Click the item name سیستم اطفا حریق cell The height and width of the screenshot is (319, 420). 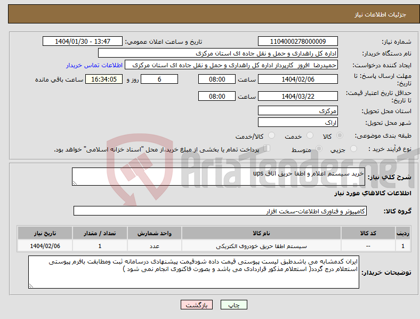coord(261,246)
